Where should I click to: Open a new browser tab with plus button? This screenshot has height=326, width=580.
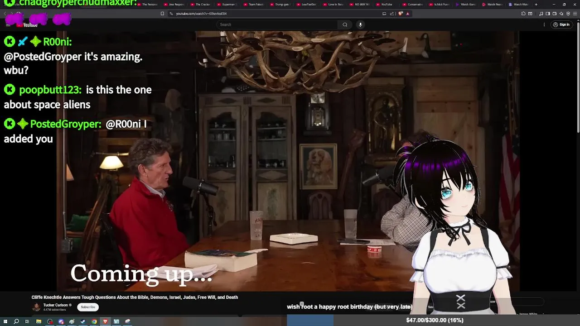[536, 5]
